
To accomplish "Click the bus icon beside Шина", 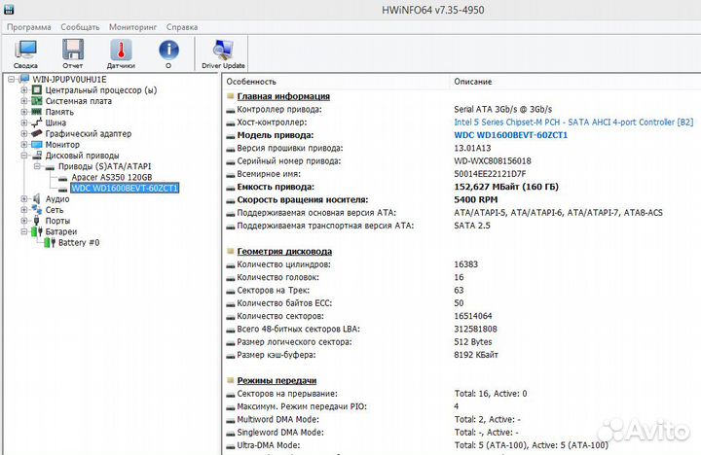I will pyautogui.click(x=37, y=122).
